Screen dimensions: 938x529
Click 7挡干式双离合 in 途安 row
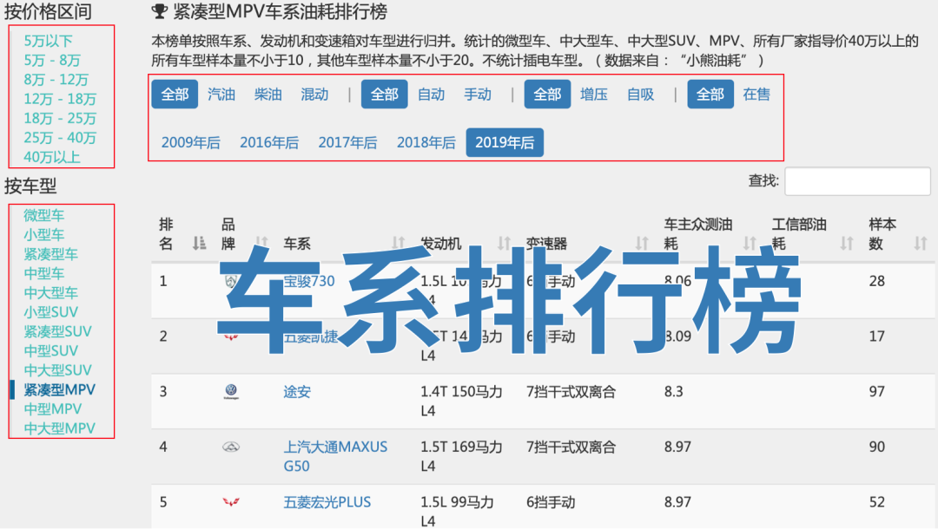click(x=571, y=392)
